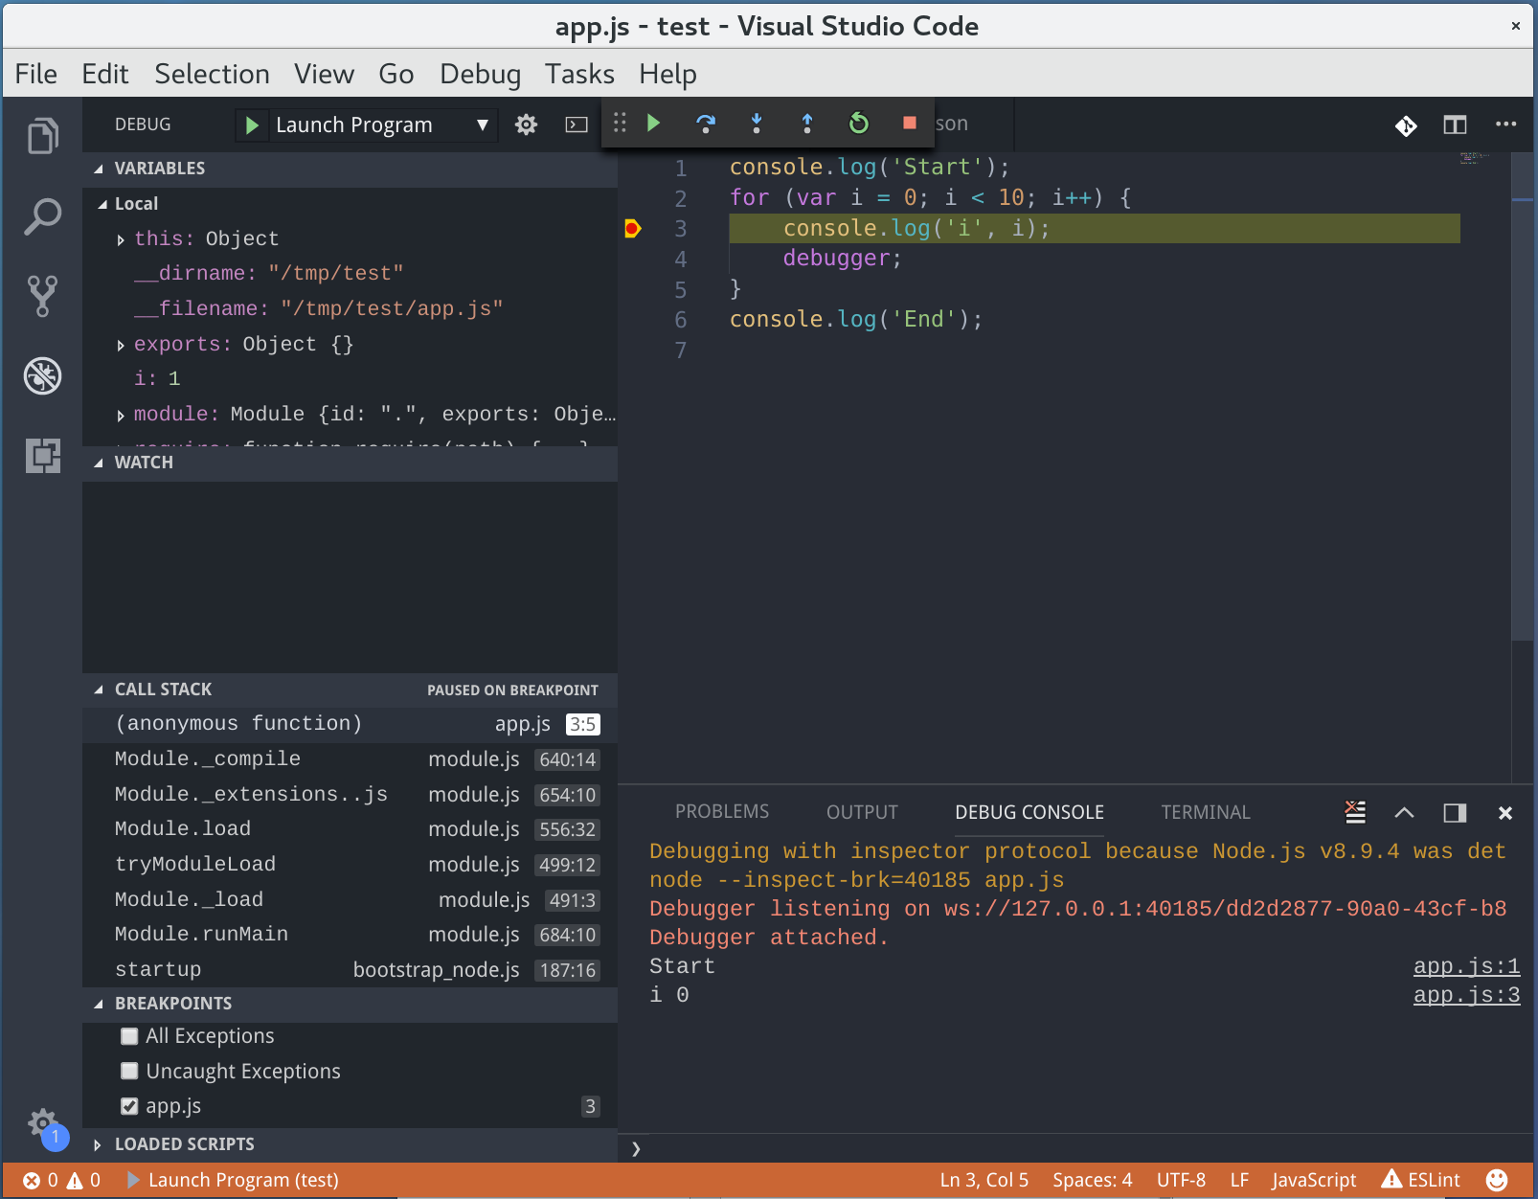Expand the 'this: Object' variable

pos(121,239)
